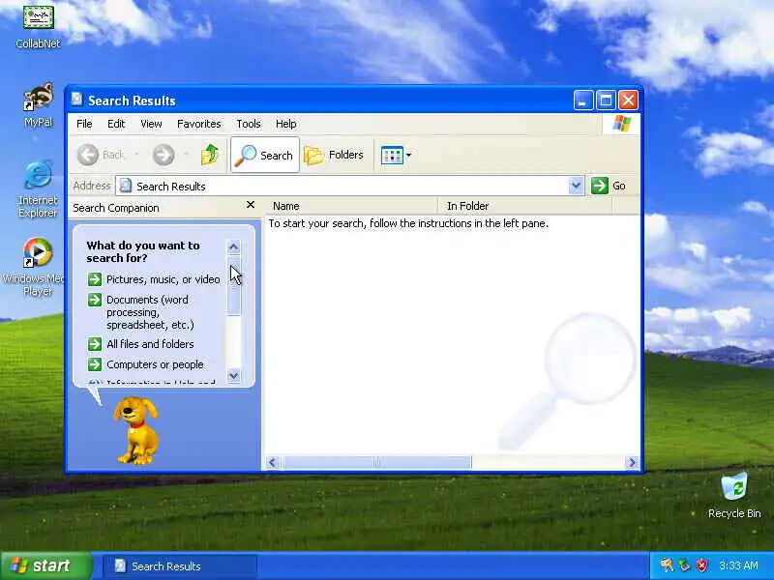The width and height of the screenshot is (774, 580).
Task: Click green arrow beside Documents option
Action: tap(95, 300)
